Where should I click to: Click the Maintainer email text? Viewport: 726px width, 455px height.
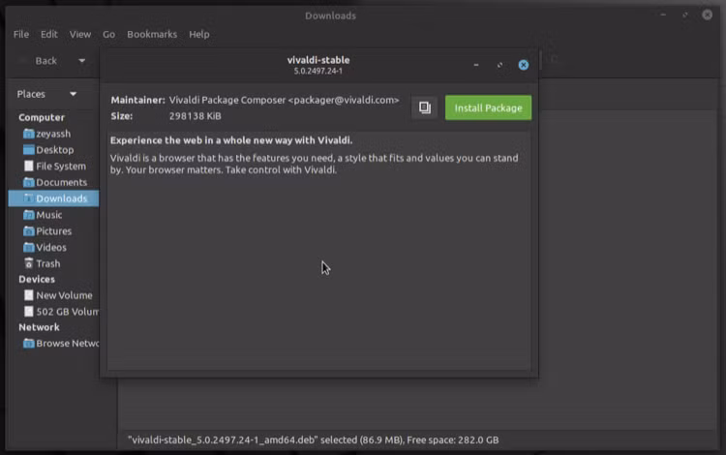click(344, 100)
